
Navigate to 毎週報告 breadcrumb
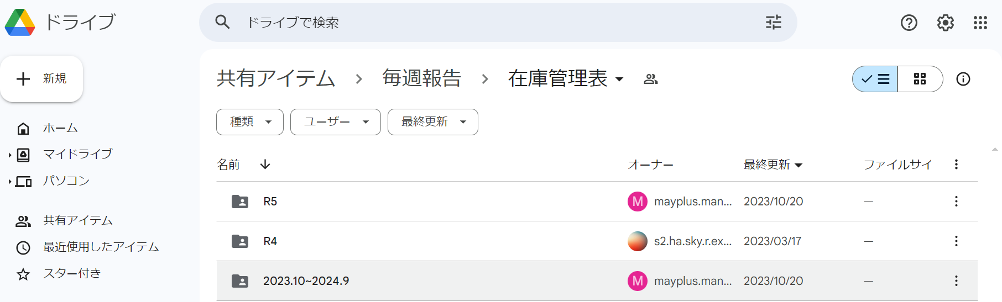click(421, 78)
